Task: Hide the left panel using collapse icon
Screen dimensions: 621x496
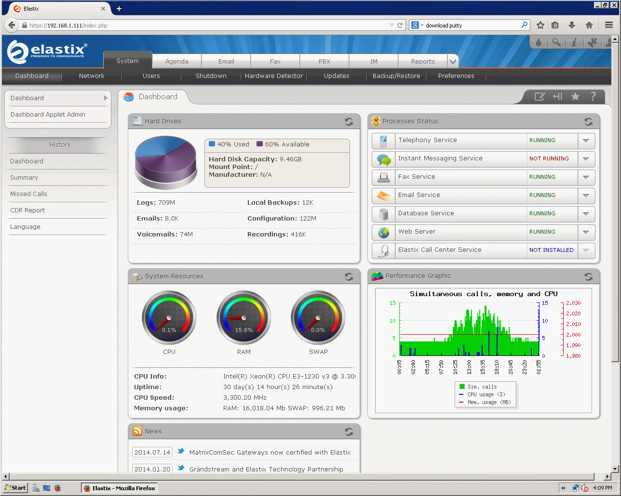Action: coord(557,97)
